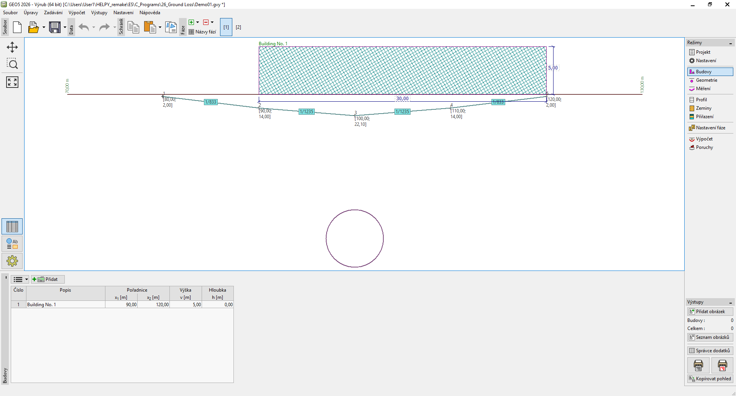Toggle Názvy fází stage names

point(202,32)
